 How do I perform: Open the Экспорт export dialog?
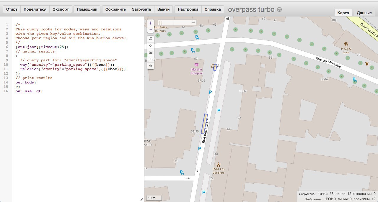click(61, 9)
